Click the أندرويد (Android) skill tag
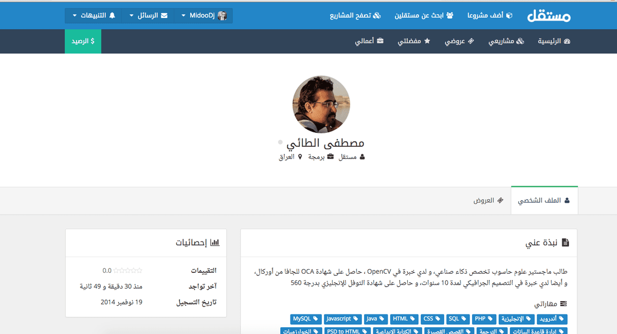 [553, 319]
